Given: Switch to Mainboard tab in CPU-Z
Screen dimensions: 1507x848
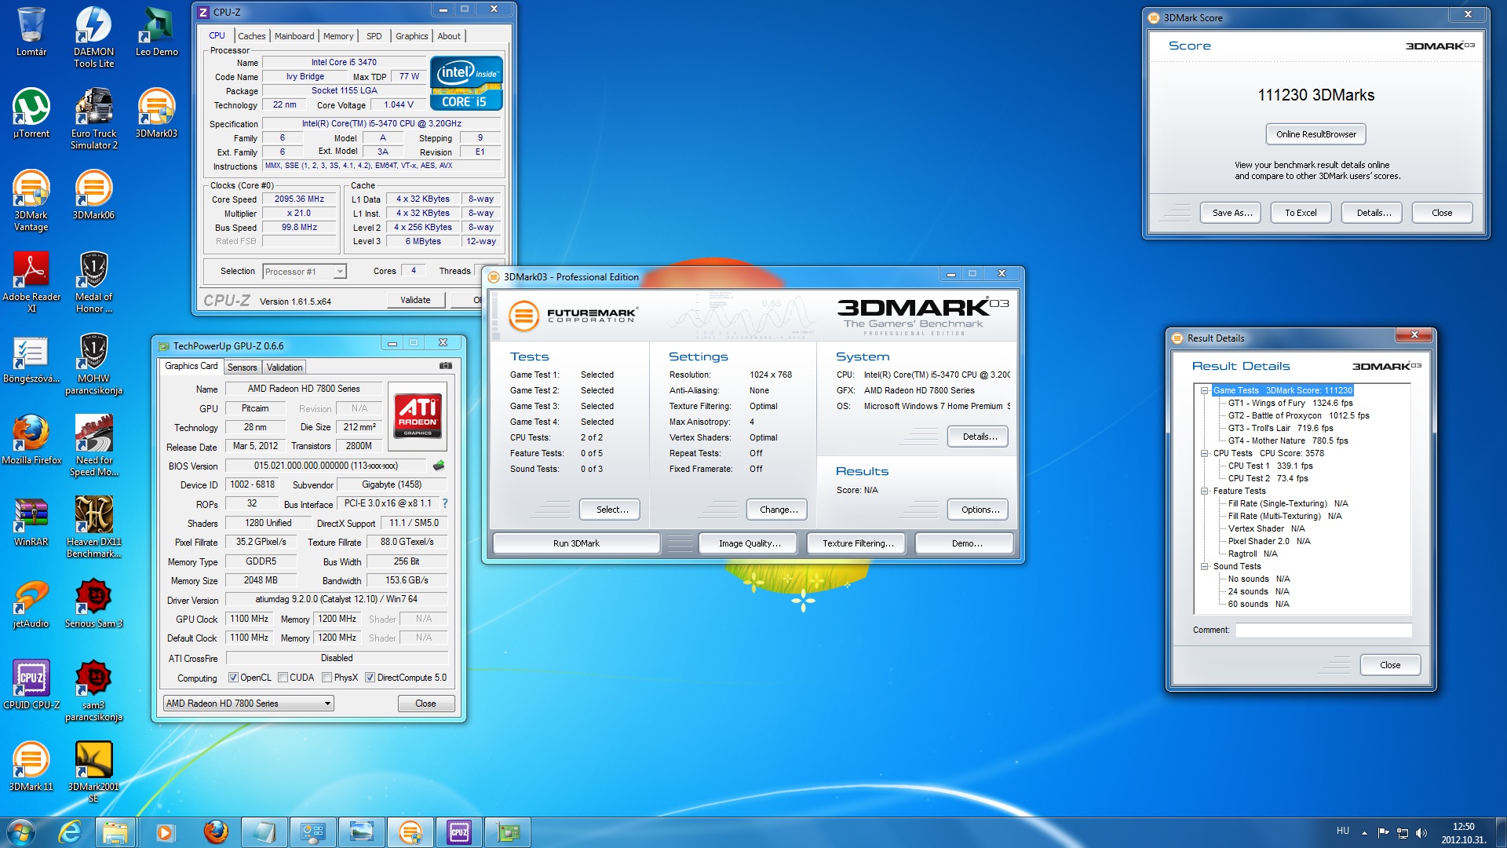Looking at the screenshot, I should [x=294, y=36].
